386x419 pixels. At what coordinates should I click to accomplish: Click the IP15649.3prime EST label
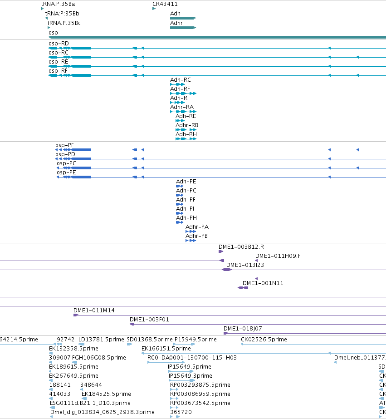191,376
